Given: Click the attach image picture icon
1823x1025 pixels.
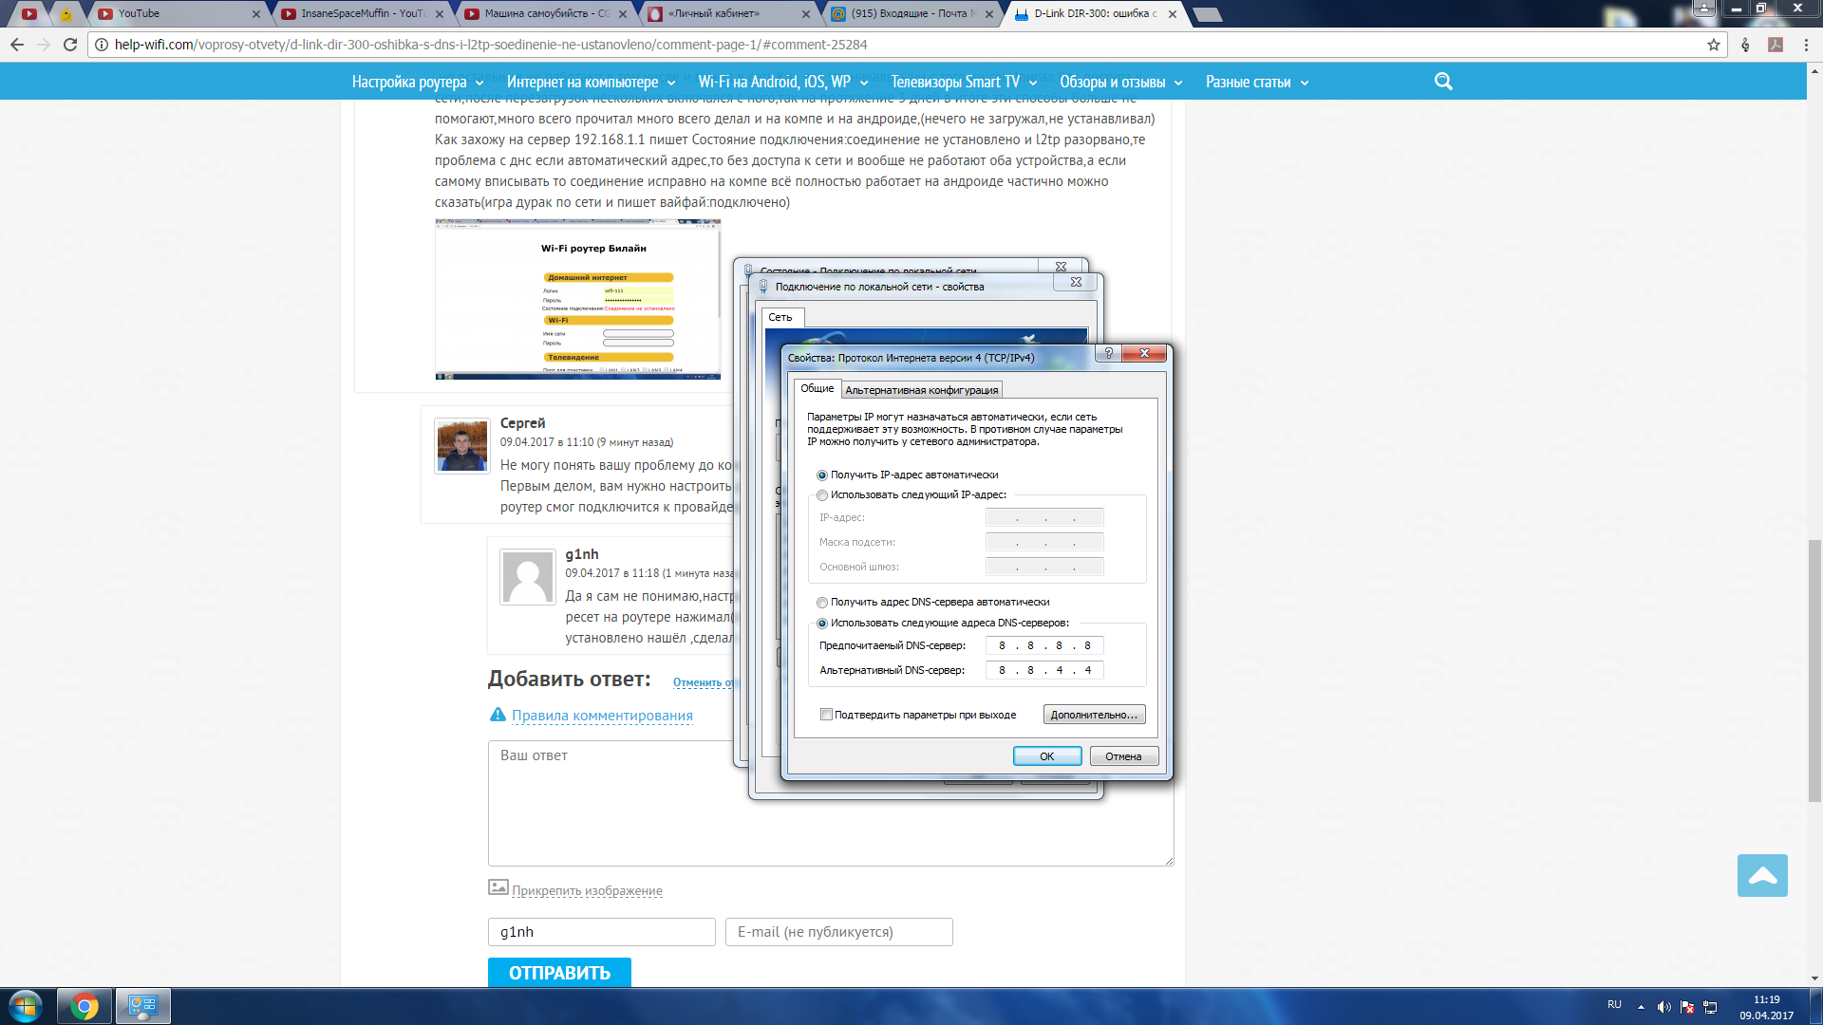Looking at the screenshot, I should point(498,887).
